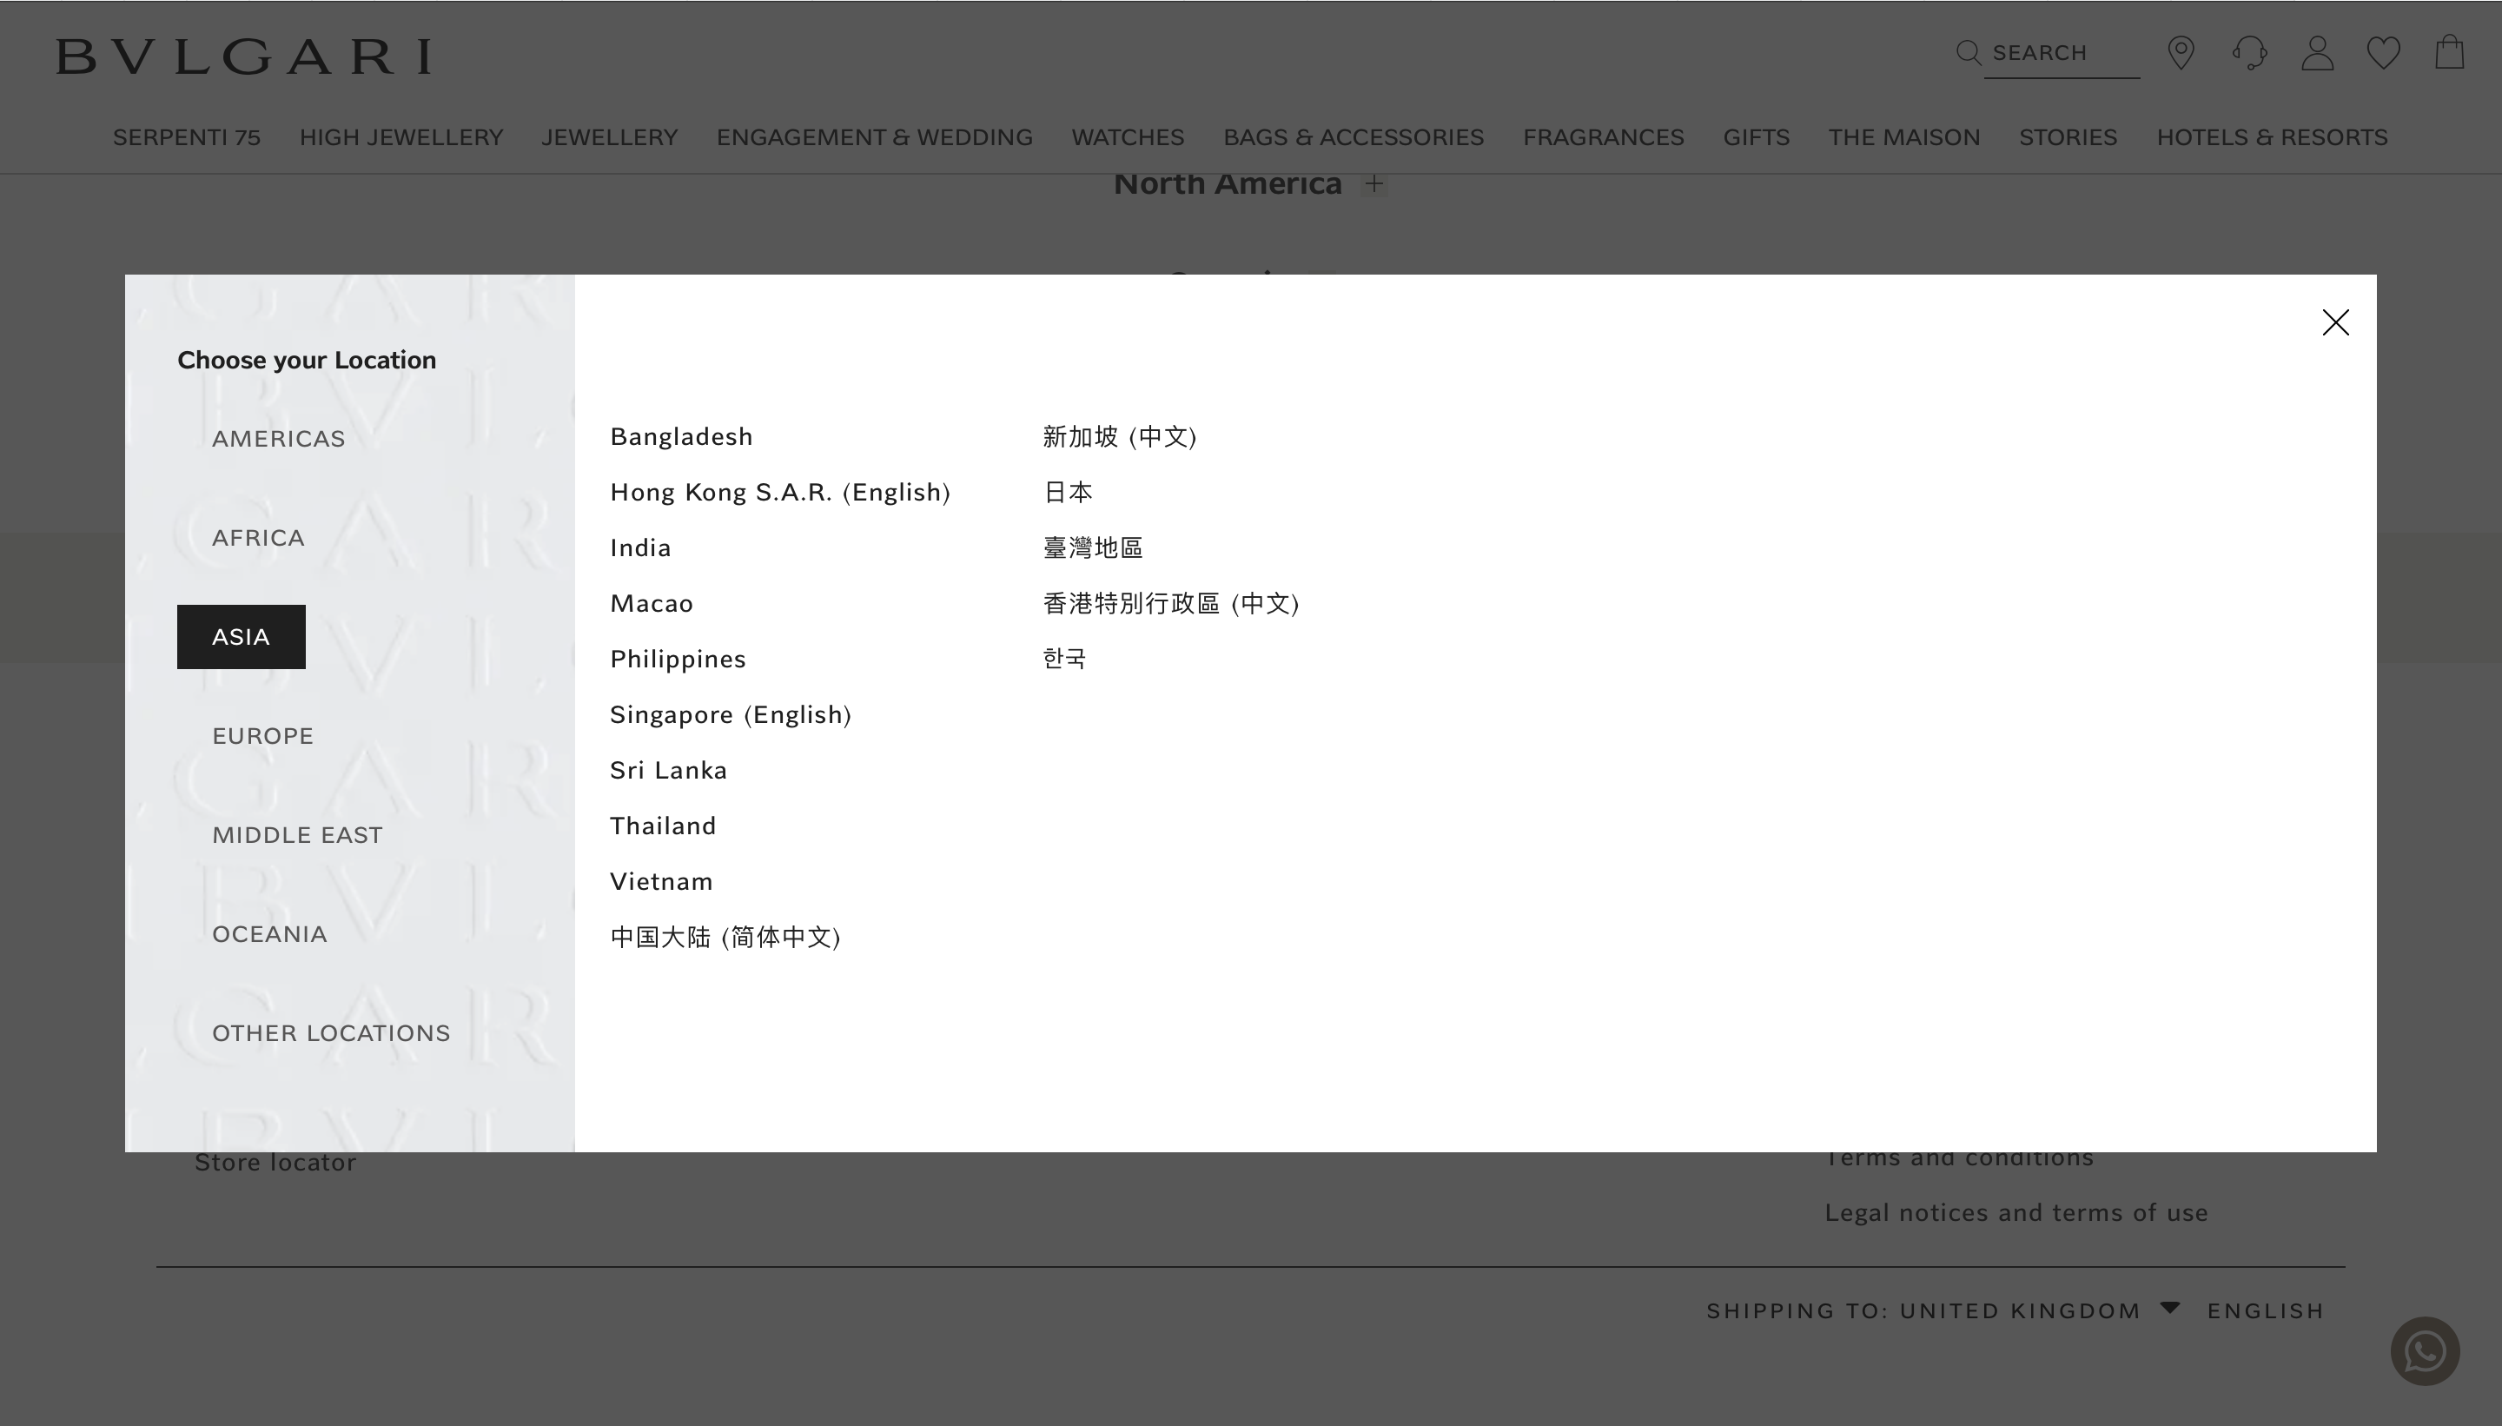Close the location chooser dialog
2502x1426 pixels.
point(2335,322)
